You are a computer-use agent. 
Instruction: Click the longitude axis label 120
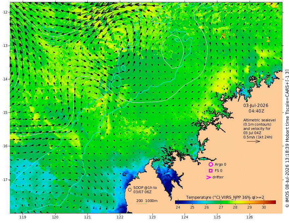[55, 217]
